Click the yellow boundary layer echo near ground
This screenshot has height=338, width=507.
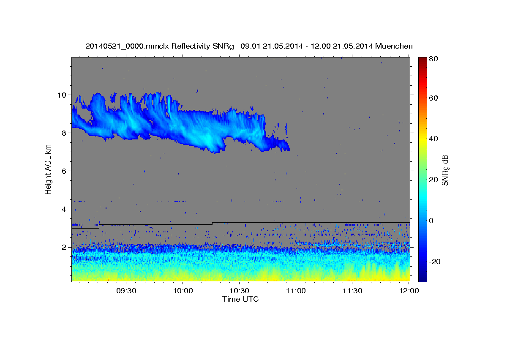pos(241,275)
